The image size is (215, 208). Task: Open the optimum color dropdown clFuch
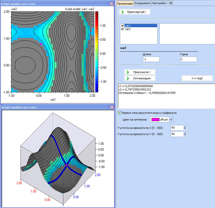171,120
